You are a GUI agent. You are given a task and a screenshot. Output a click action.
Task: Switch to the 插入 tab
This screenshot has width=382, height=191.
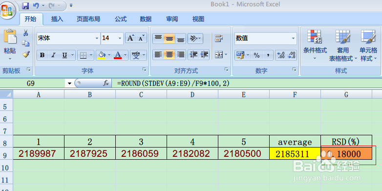57,19
